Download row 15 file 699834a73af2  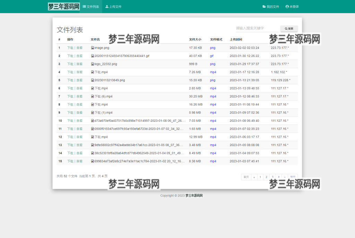point(70,161)
